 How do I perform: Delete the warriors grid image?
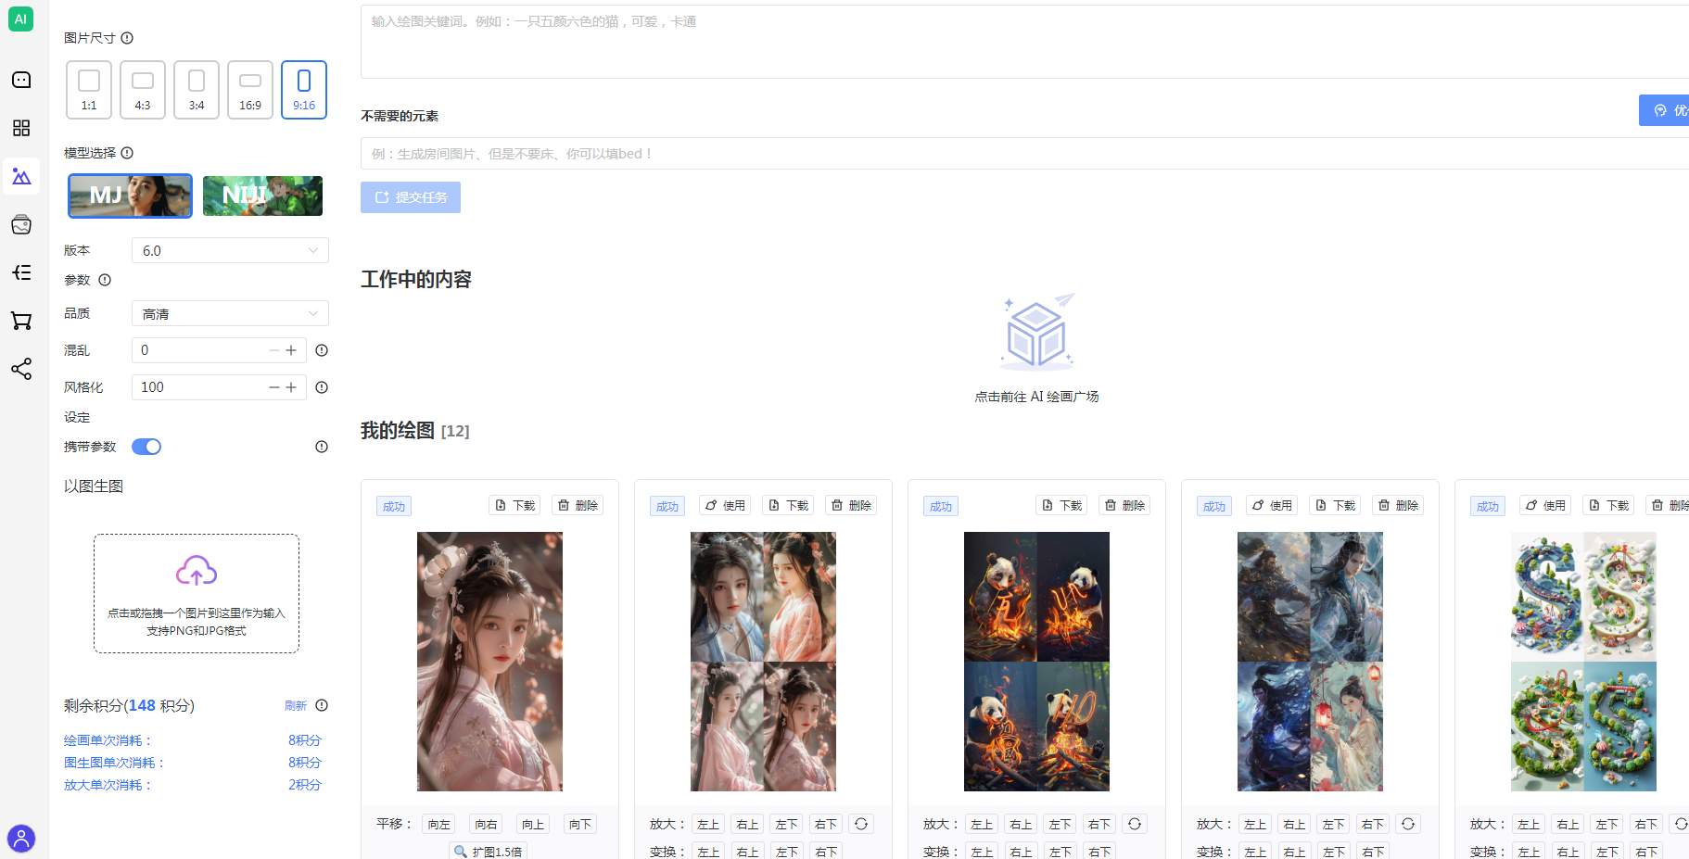(1398, 505)
